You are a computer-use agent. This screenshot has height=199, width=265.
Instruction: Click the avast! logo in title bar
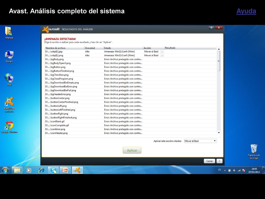point(51,29)
